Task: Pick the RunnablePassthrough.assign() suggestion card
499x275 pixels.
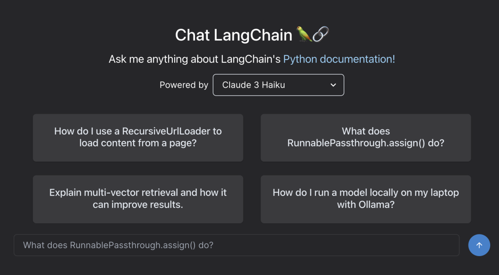Action: (x=365, y=138)
